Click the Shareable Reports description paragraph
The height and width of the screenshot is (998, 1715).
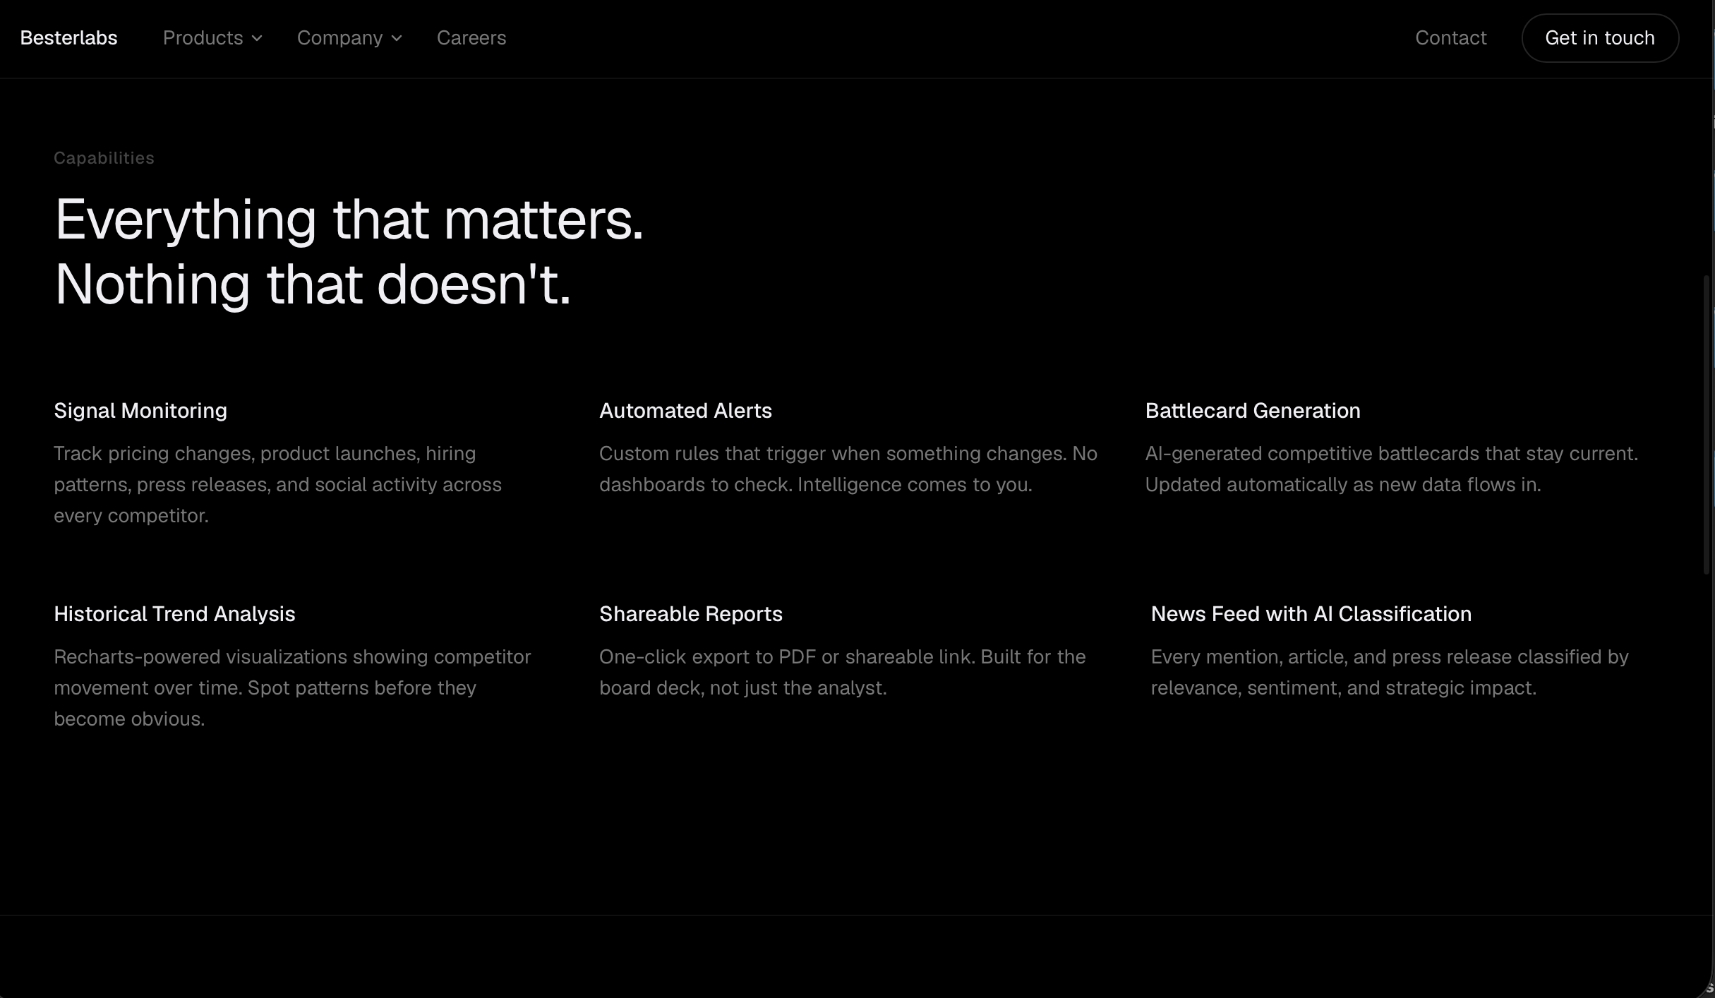tap(842, 672)
